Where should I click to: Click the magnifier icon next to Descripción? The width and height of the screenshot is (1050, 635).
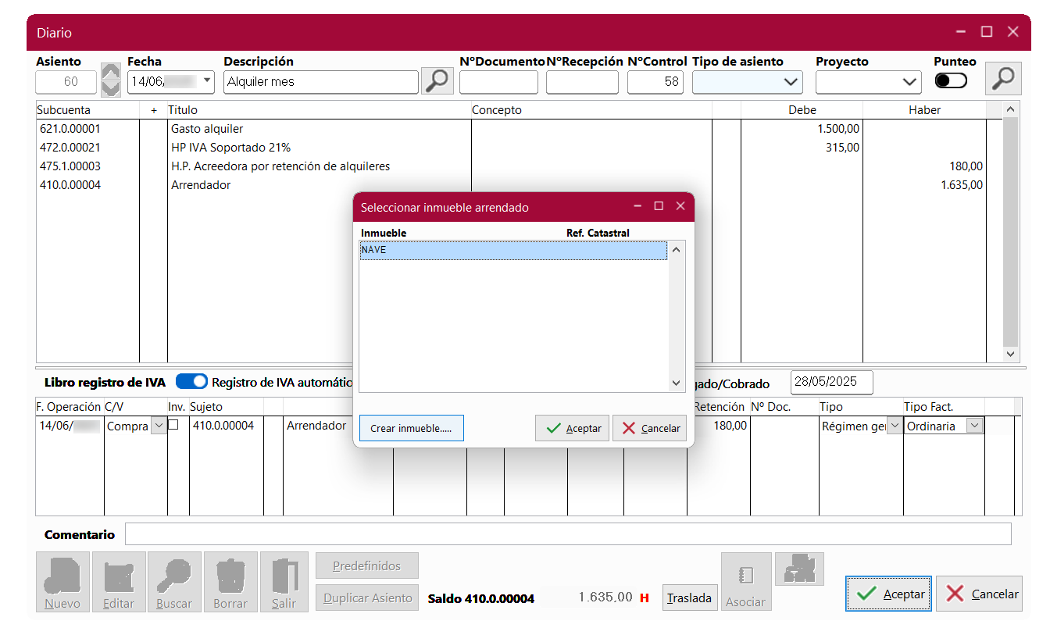tap(437, 80)
